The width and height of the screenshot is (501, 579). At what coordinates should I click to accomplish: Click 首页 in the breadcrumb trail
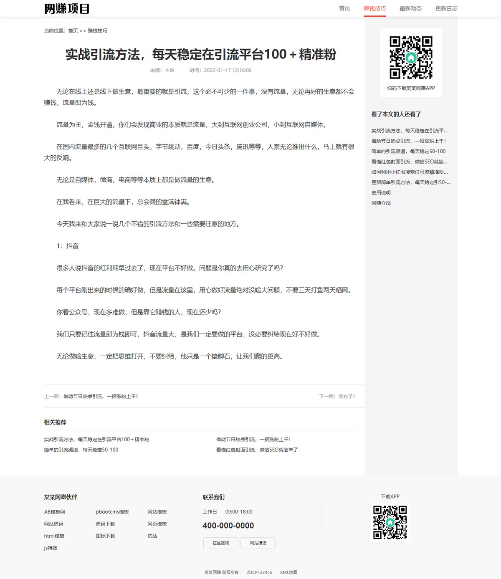73,31
